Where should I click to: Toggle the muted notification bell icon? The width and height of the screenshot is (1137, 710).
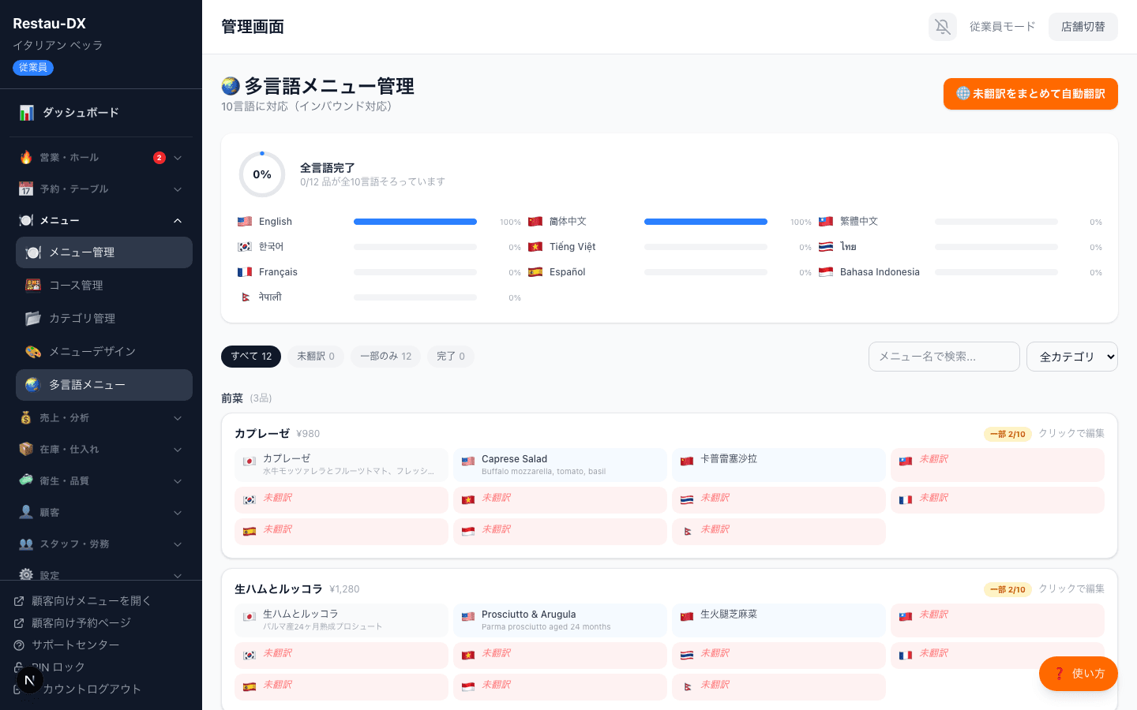pos(943,27)
